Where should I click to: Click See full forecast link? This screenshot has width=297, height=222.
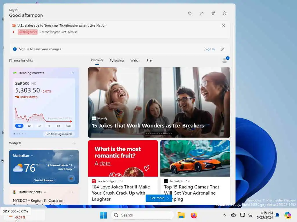click(44, 180)
